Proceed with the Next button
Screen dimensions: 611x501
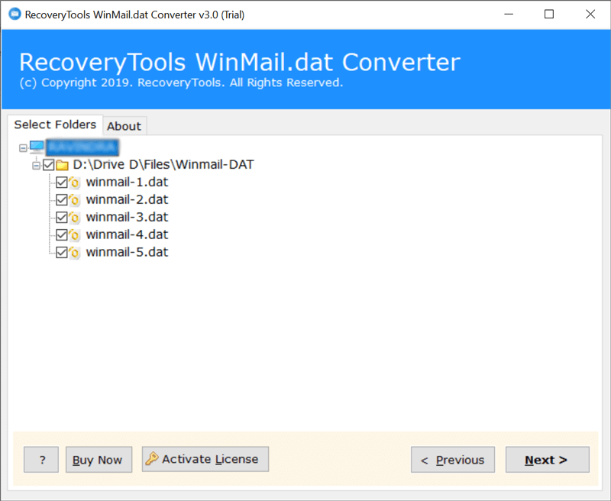(x=548, y=460)
